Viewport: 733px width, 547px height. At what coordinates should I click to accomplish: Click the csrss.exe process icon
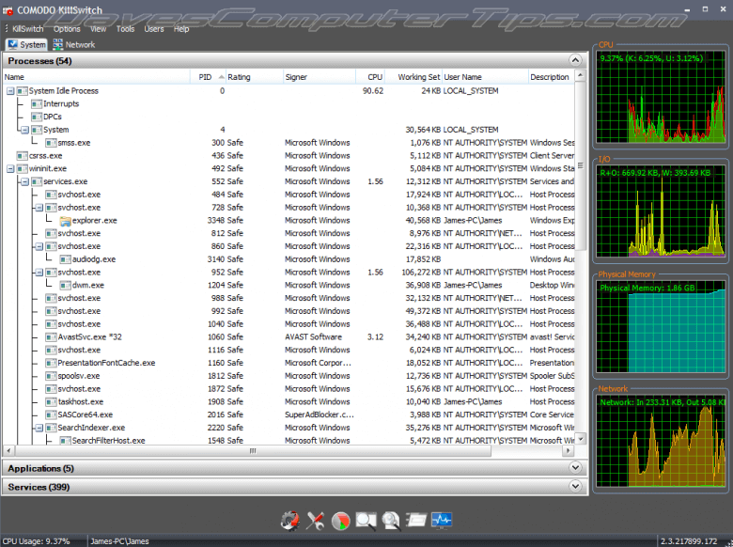[x=22, y=156]
